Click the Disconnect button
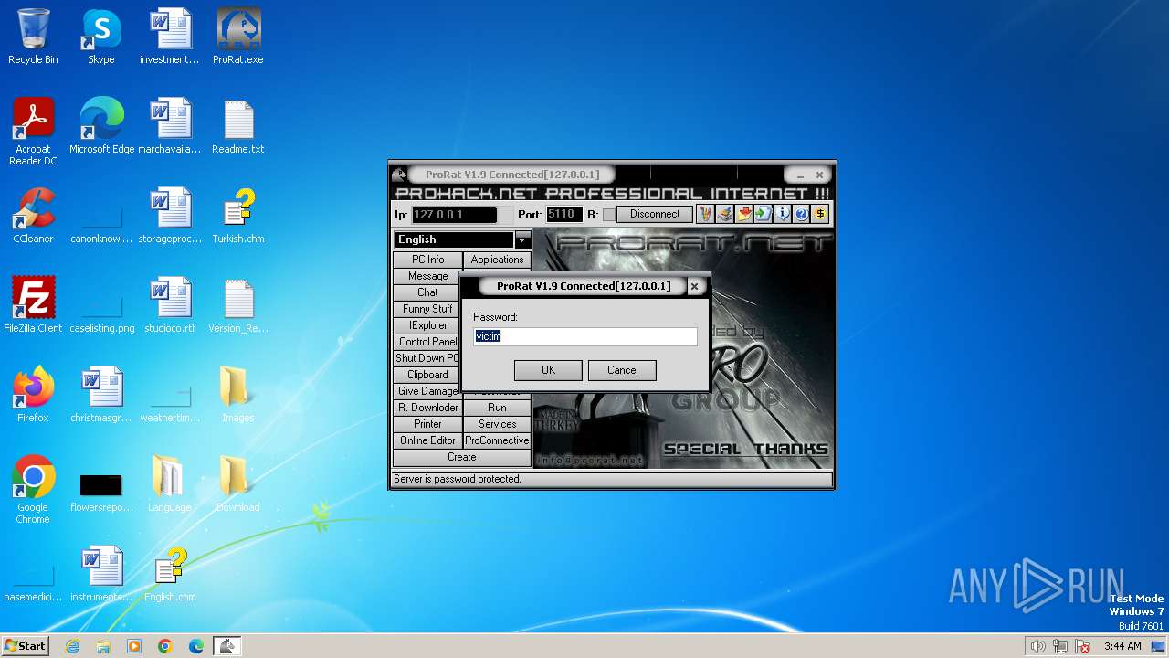This screenshot has width=1169, height=658. coord(655,214)
